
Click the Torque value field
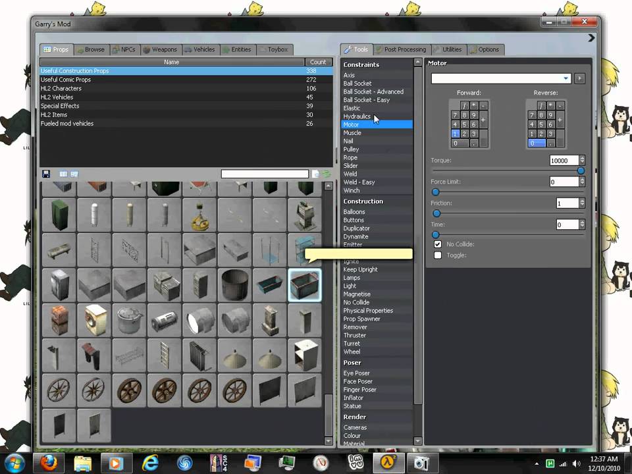(x=564, y=161)
